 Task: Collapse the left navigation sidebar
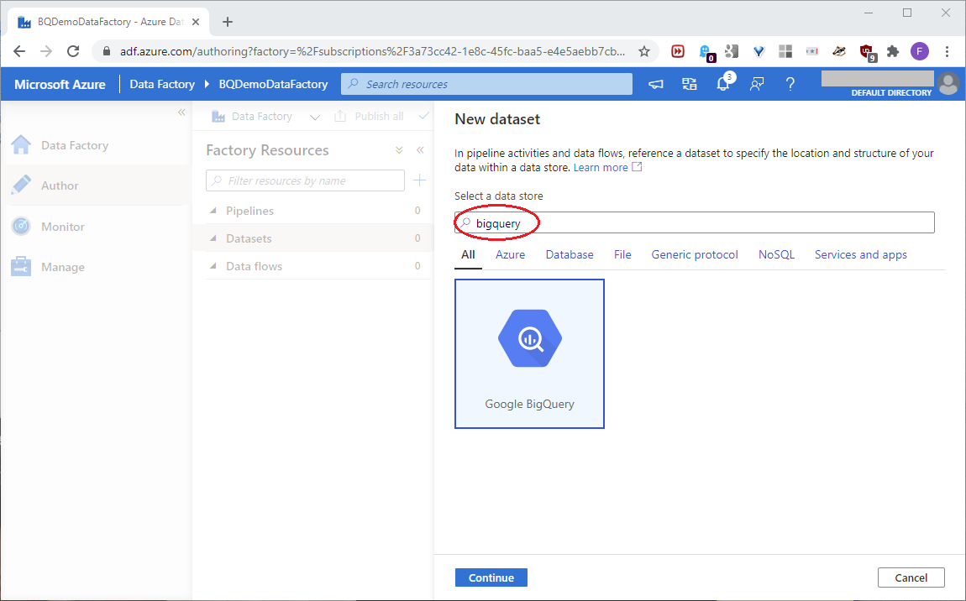click(181, 112)
